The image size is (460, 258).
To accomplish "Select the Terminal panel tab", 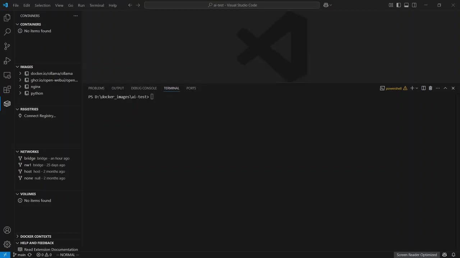I will pyautogui.click(x=171, y=88).
